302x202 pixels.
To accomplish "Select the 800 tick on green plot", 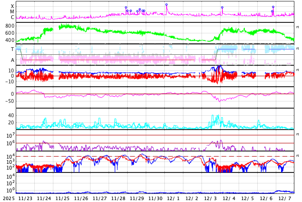I will pos(10,26).
